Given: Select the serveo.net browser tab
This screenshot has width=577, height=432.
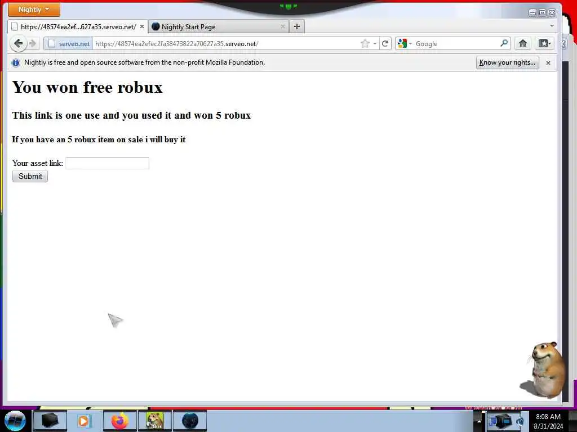Looking at the screenshot, I should (78, 27).
